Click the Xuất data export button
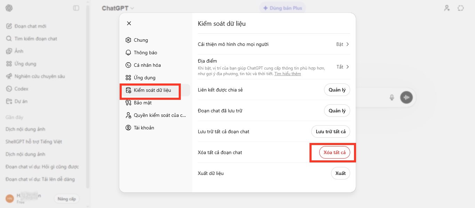 pos(340,173)
